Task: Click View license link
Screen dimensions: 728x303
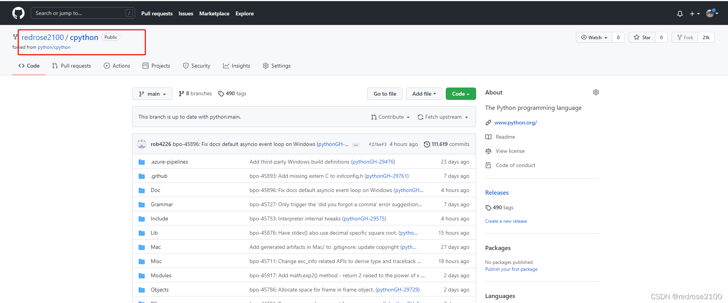Action: coord(510,151)
